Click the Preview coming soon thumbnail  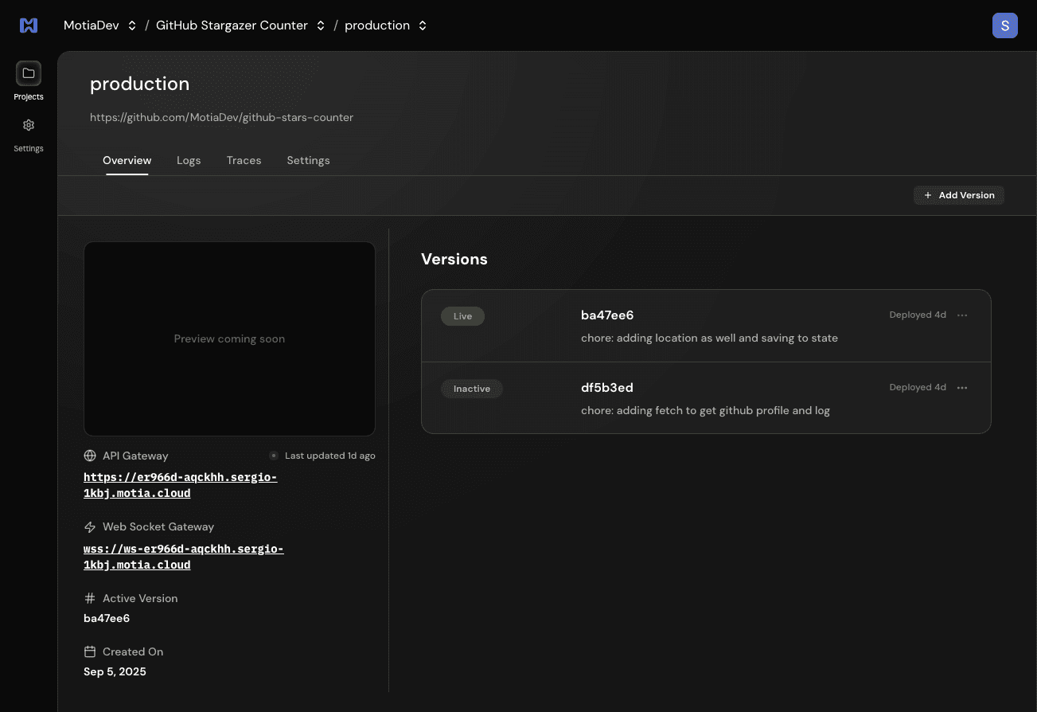[229, 339]
